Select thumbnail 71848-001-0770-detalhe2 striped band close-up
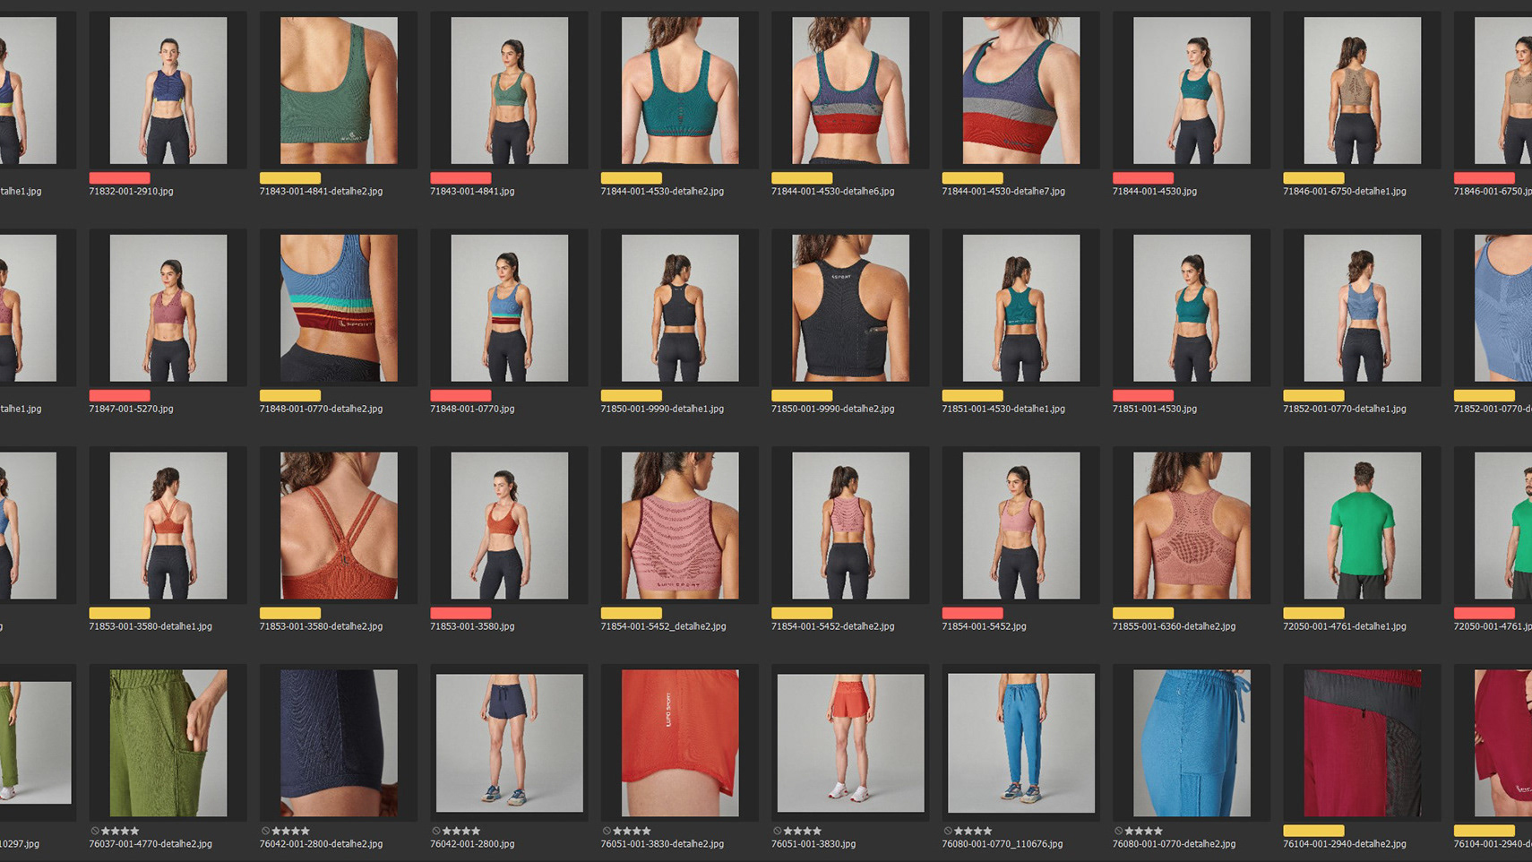Screen dimensions: 1532x862 [x=339, y=308]
